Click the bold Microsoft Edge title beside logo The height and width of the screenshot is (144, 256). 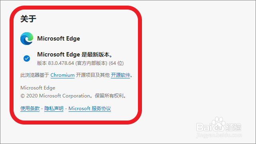(59, 39)
